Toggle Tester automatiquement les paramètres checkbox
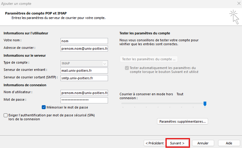Screen dimensions: 242x148 [x=126, y=68]
